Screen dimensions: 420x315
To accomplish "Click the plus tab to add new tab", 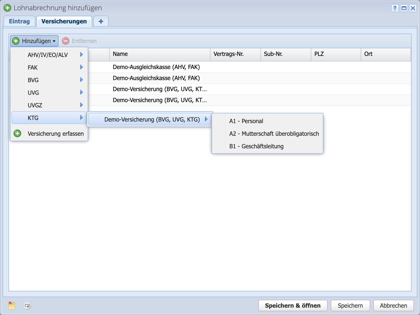I will [x=101, y=21].
